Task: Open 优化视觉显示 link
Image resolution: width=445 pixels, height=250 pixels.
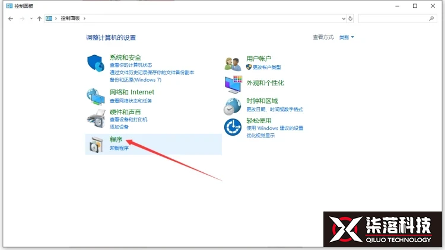Action: pos(260,136)
